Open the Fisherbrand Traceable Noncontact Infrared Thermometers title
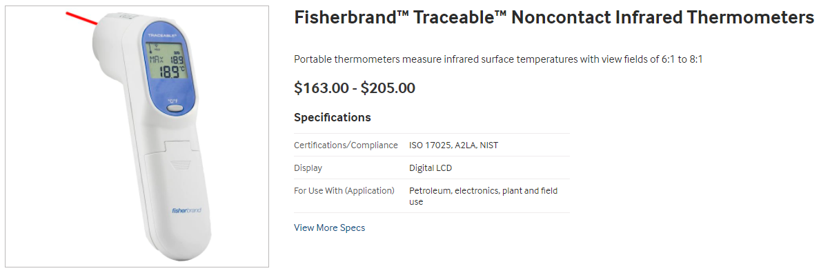The height and width of the screenshot is (273, 830). [554, 18]
